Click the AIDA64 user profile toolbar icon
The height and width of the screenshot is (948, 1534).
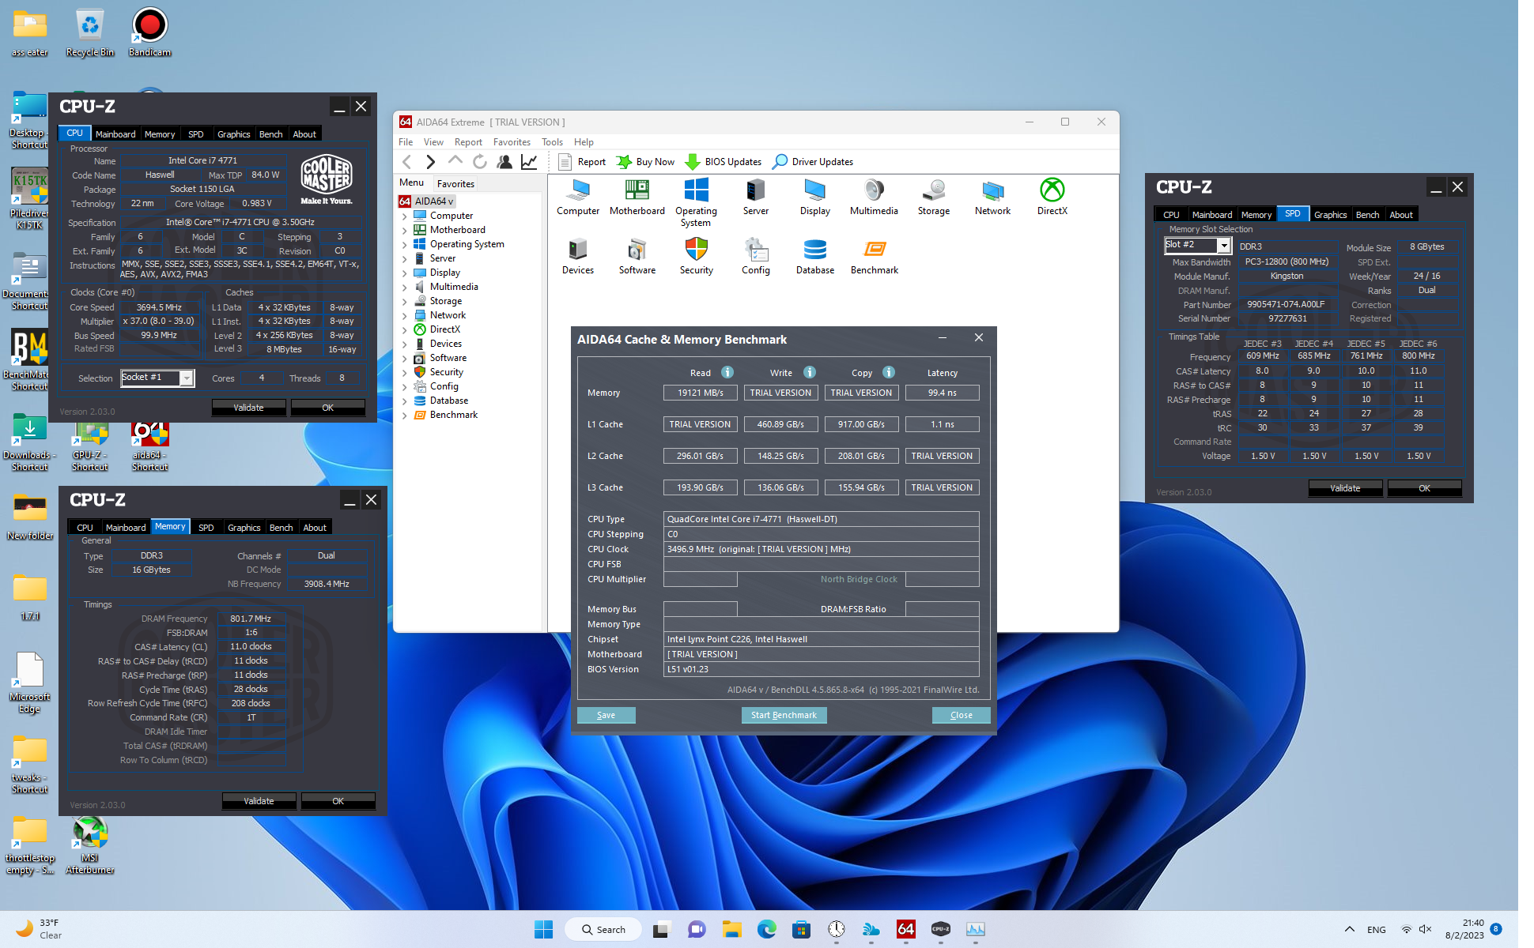[504, 162]
